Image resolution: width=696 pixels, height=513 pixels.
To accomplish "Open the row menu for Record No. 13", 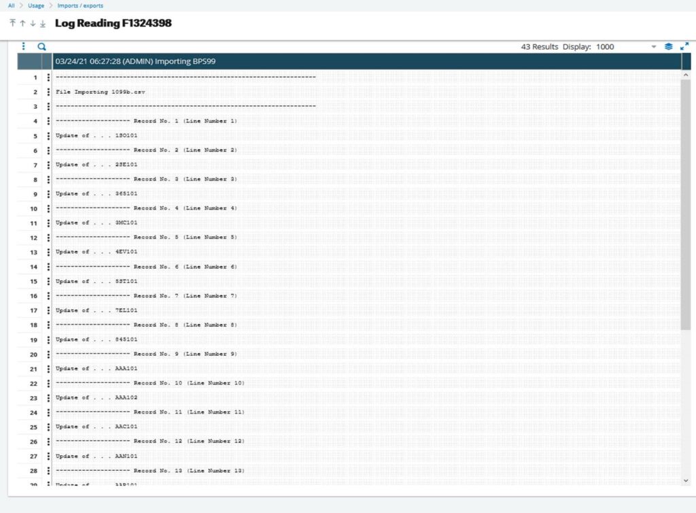I will 46,470.
